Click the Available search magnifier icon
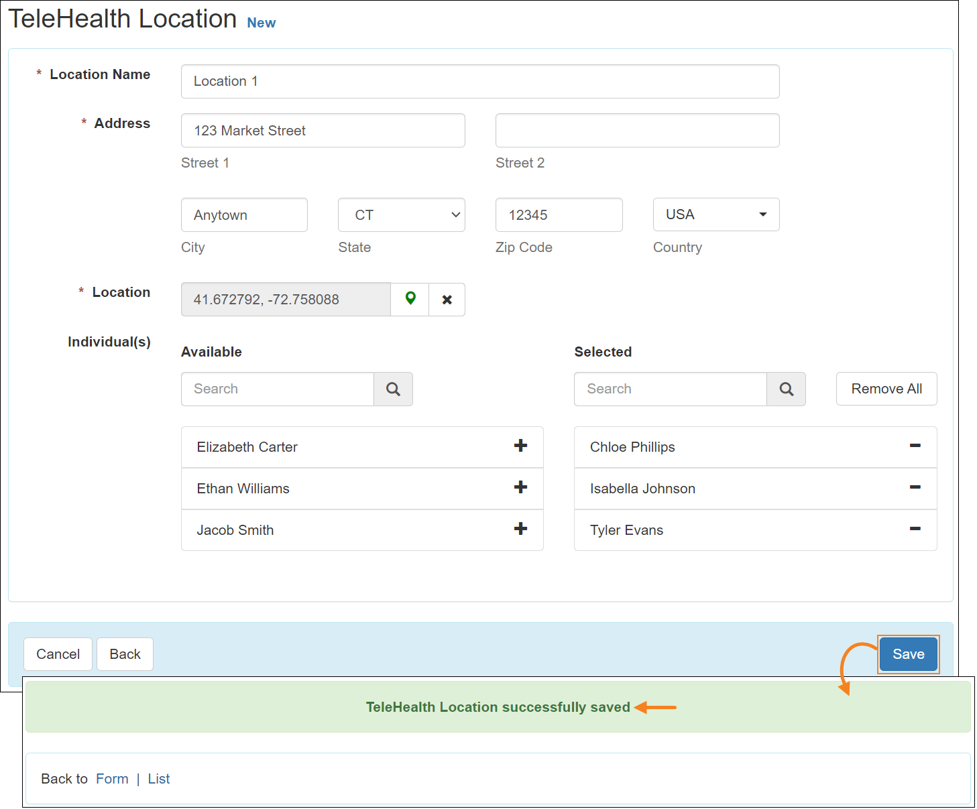The width and height of the screenshot is (977, 809). [394, 389]
